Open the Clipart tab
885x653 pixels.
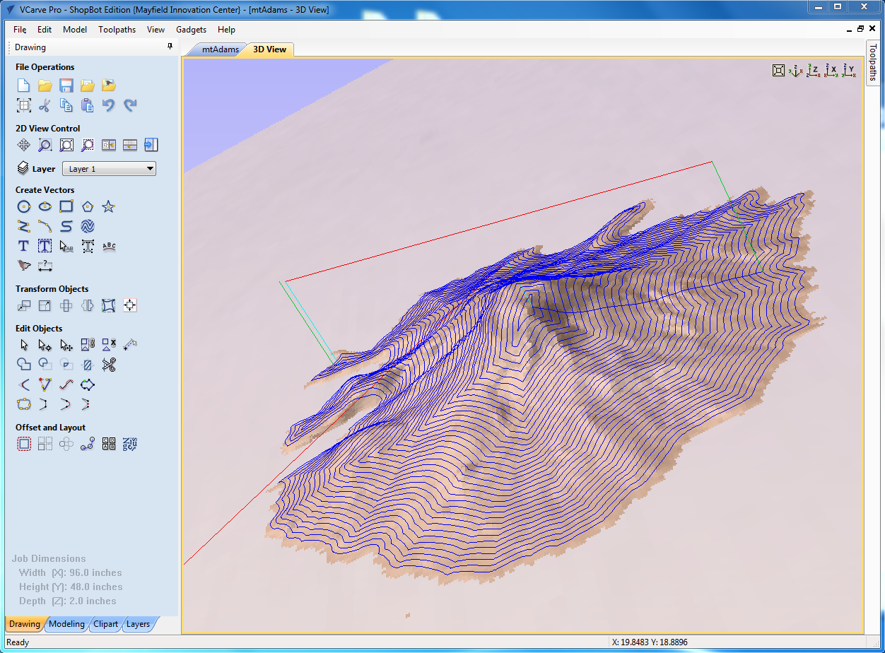[x=105, y=624]
